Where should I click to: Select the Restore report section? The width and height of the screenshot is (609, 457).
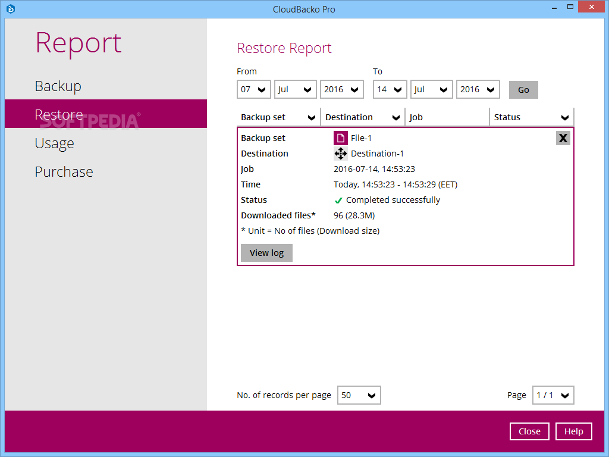click(x=106, y=114)
